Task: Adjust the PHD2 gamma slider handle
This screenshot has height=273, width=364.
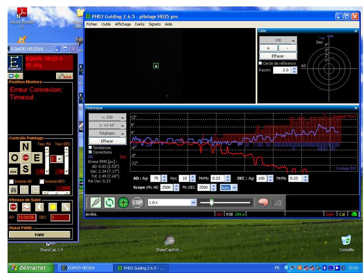Action: pos(212,202)
